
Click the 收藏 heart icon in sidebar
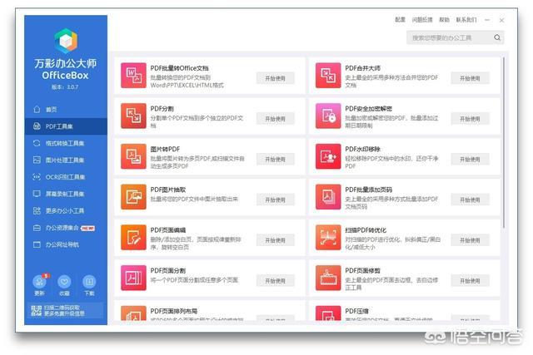[64, 281]
